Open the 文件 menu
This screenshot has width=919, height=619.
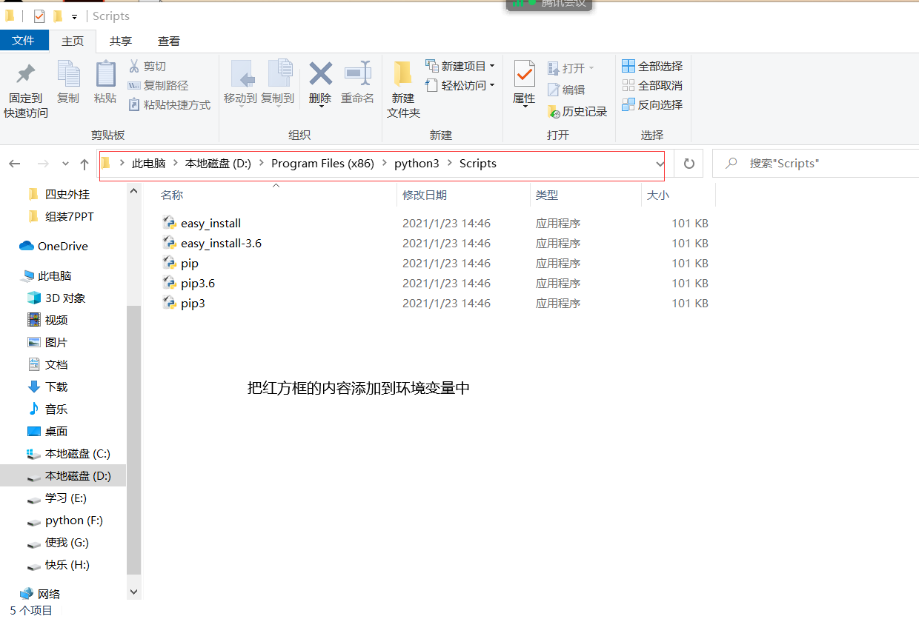24,41
